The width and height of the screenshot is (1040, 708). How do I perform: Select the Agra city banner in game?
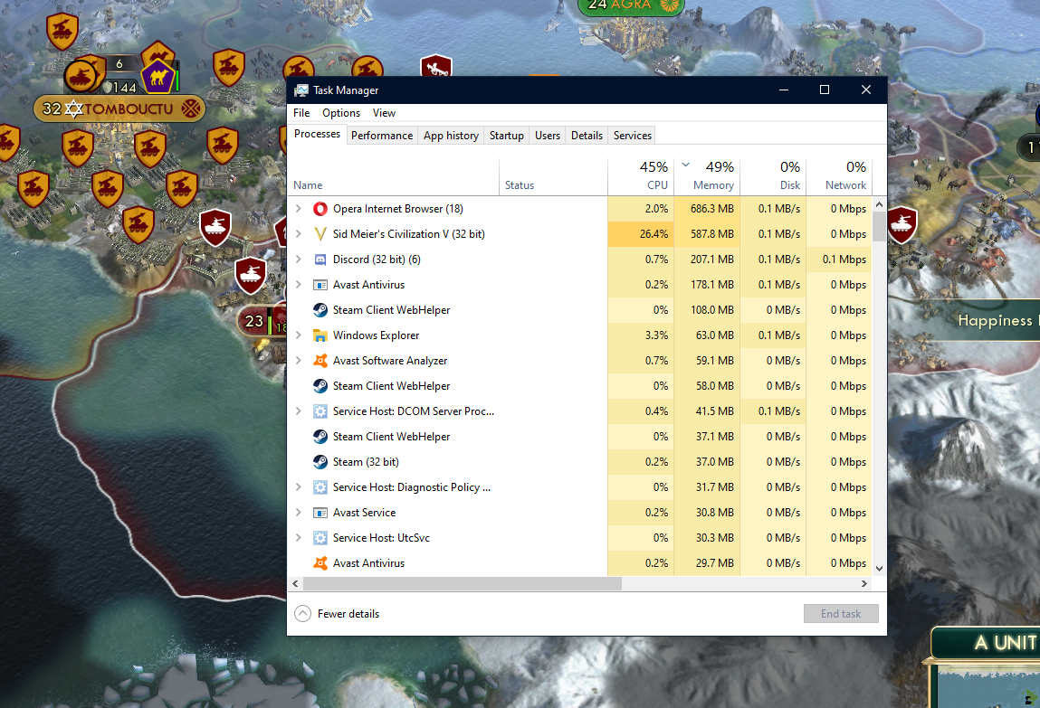631,6
